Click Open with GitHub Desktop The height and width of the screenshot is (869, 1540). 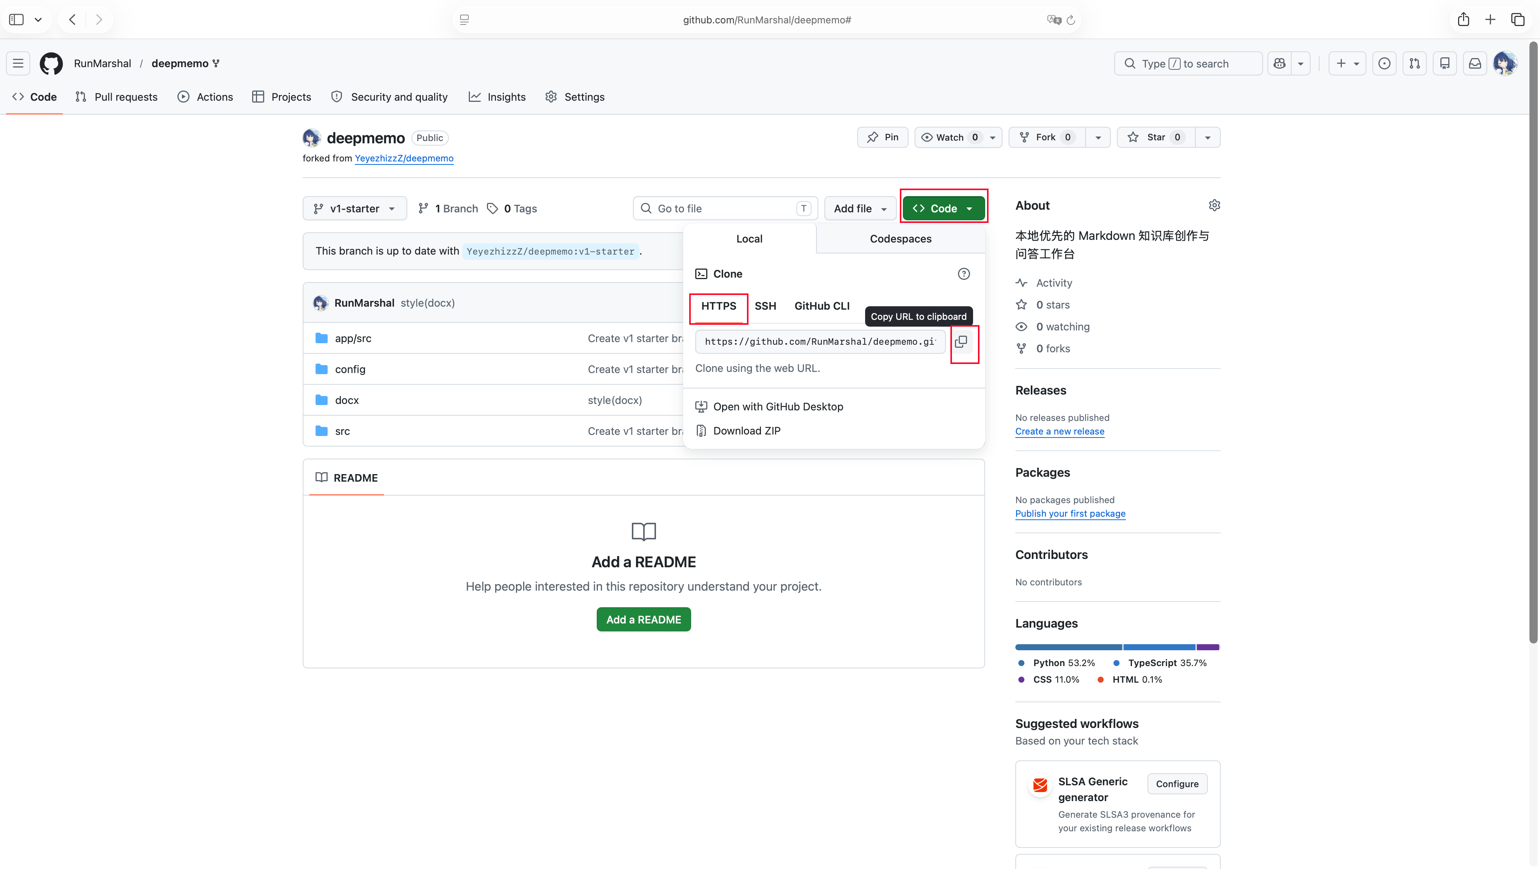pyautogui.click(x=778, y=407)
